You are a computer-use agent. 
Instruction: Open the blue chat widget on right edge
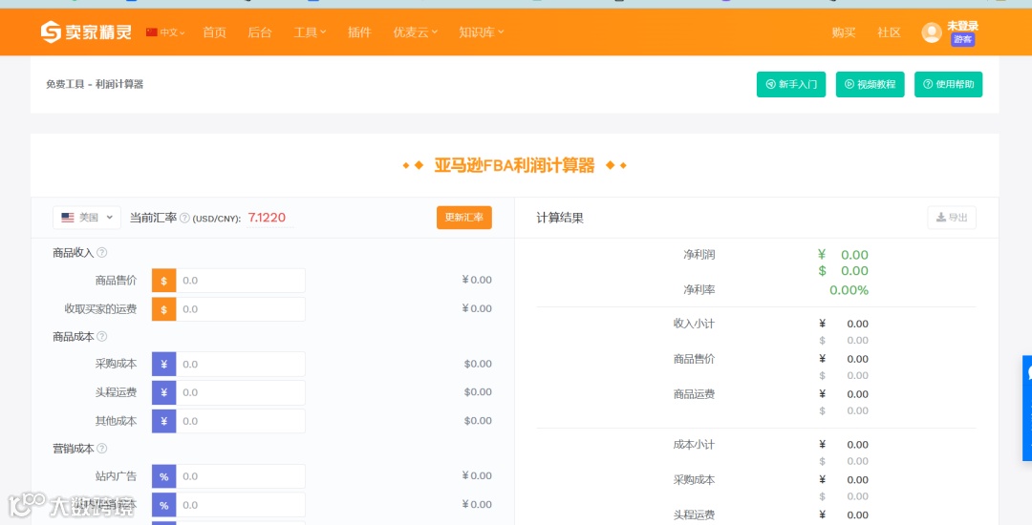pos(1027,408)
